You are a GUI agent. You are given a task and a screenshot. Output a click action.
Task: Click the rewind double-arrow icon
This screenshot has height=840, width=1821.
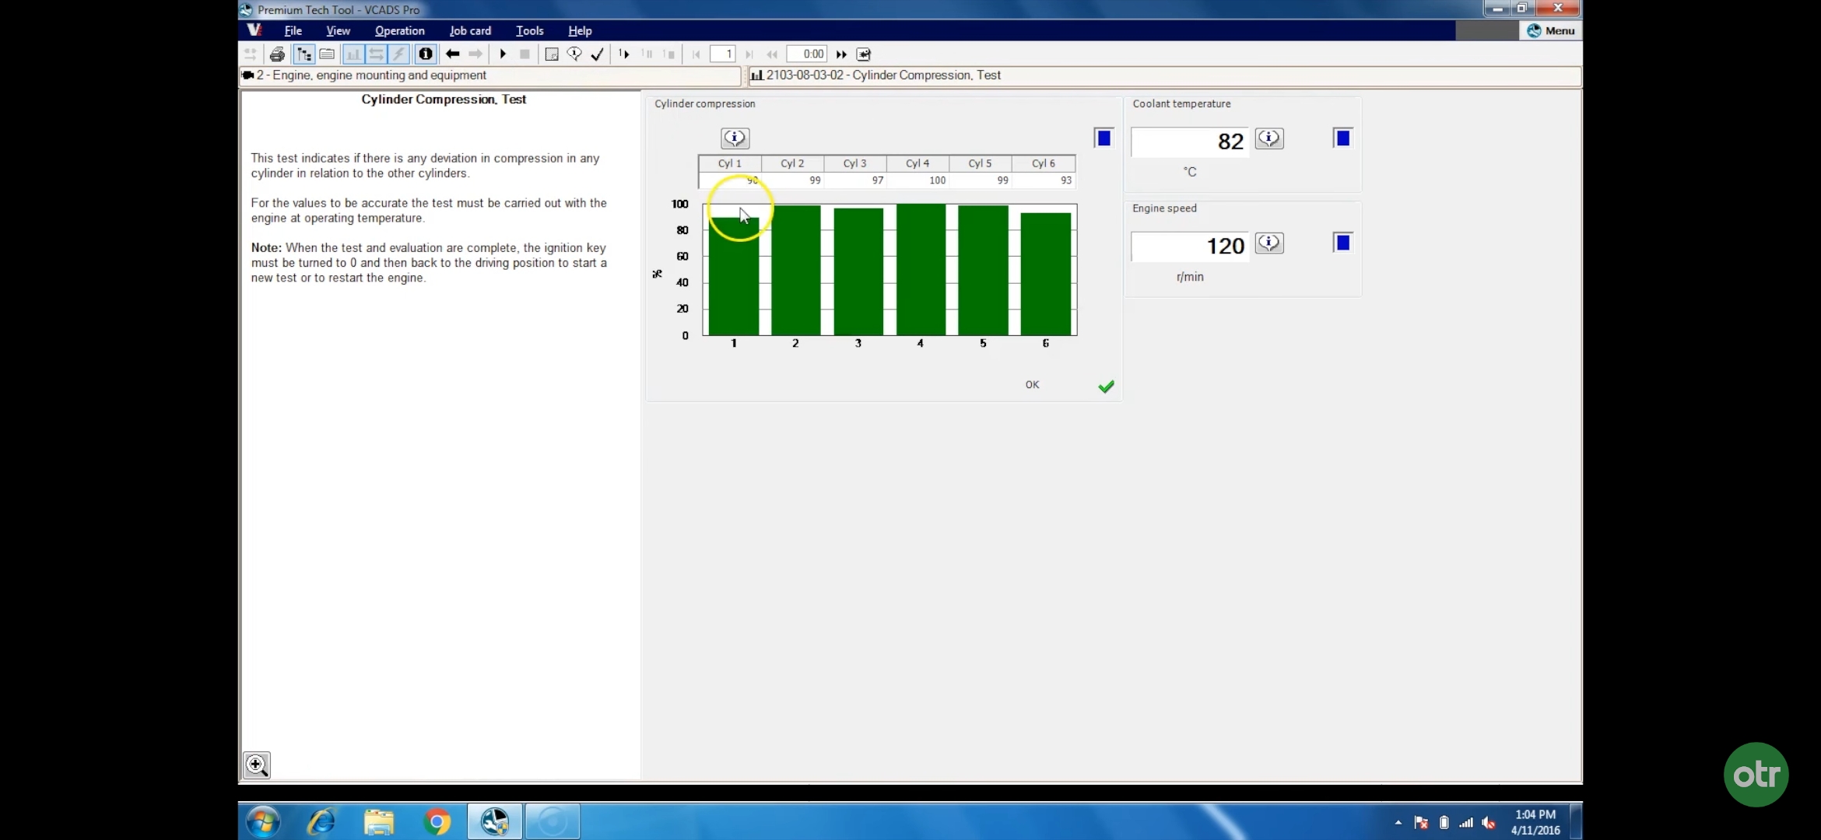click(772, 54)
